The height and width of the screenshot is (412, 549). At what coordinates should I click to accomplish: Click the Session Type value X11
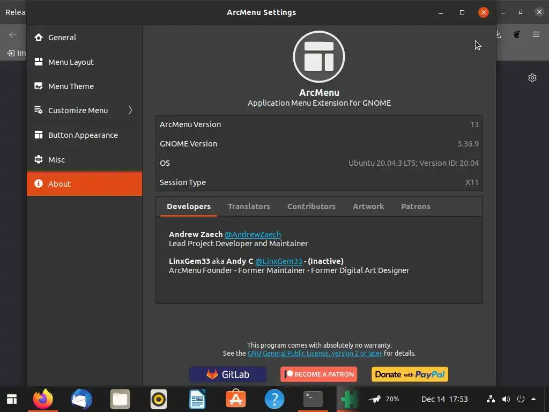pos(472,182)
